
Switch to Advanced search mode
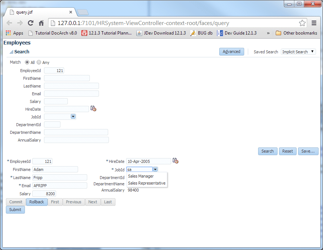pyautogui.click(x=232, y=51)
